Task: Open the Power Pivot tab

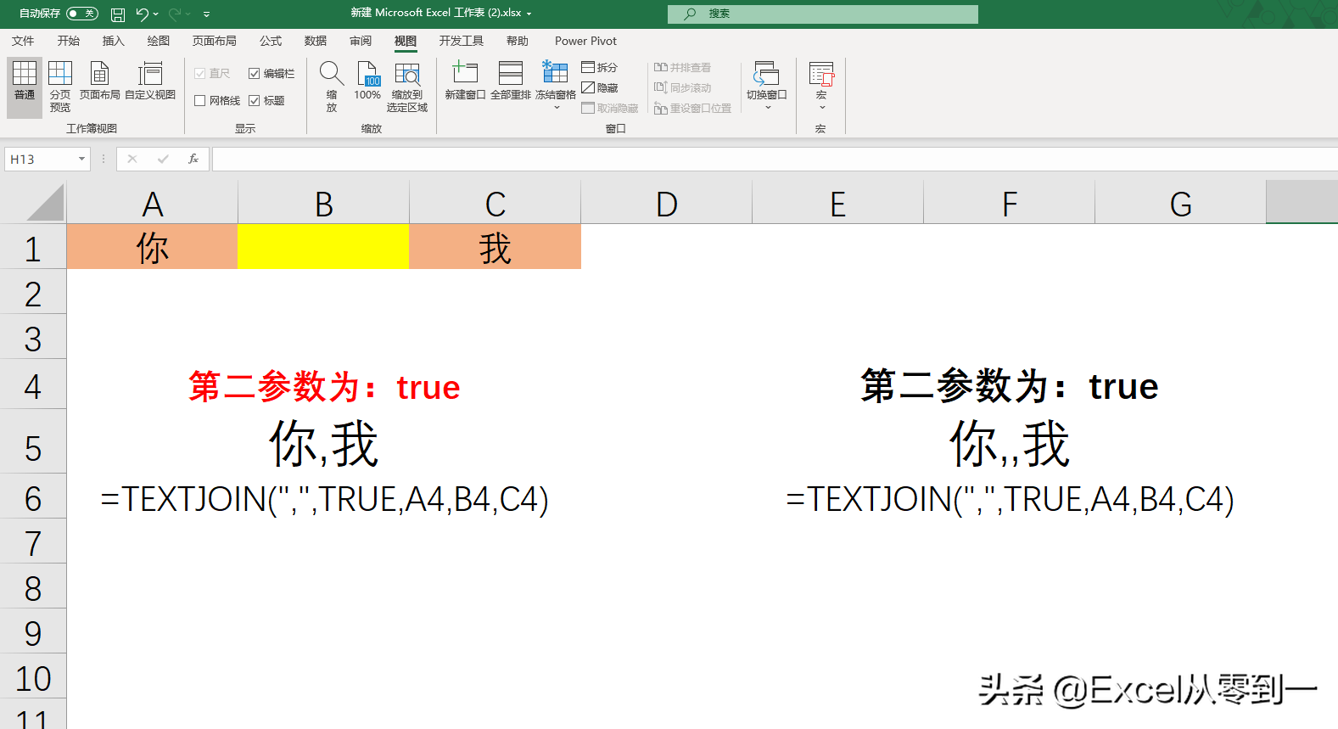Action: (585, 41)
